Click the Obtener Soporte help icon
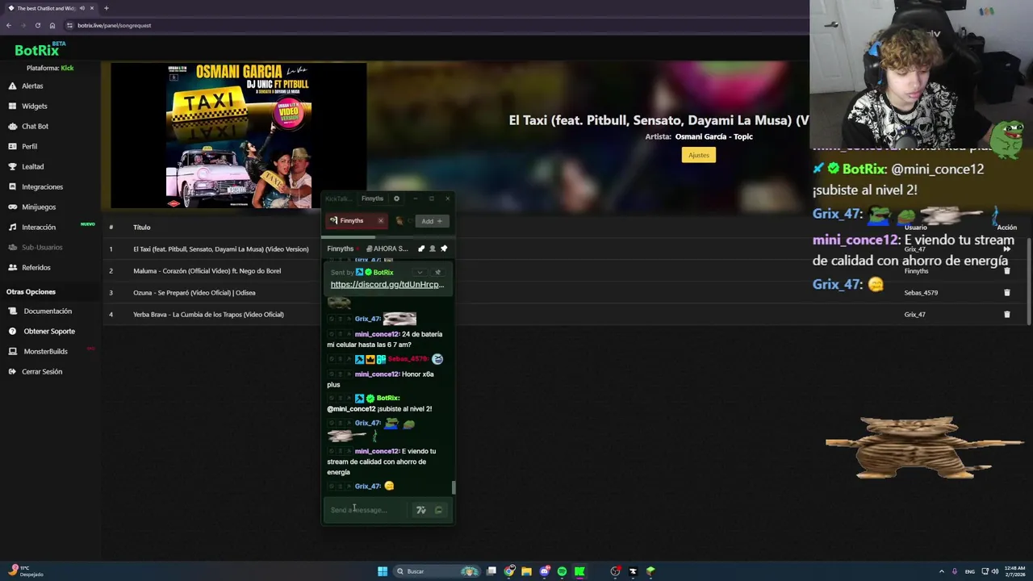 click(x=12, y=331)
